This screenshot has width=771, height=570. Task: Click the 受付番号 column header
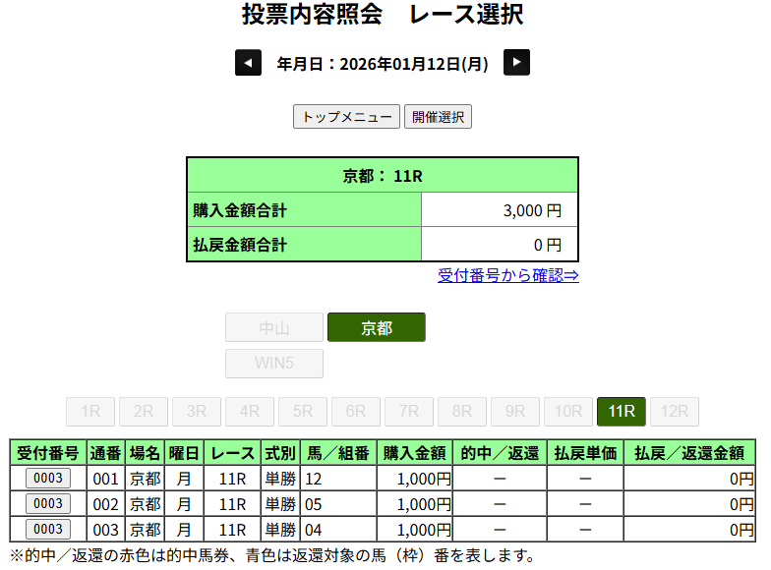pyautogui.click(x=48, y=453)
